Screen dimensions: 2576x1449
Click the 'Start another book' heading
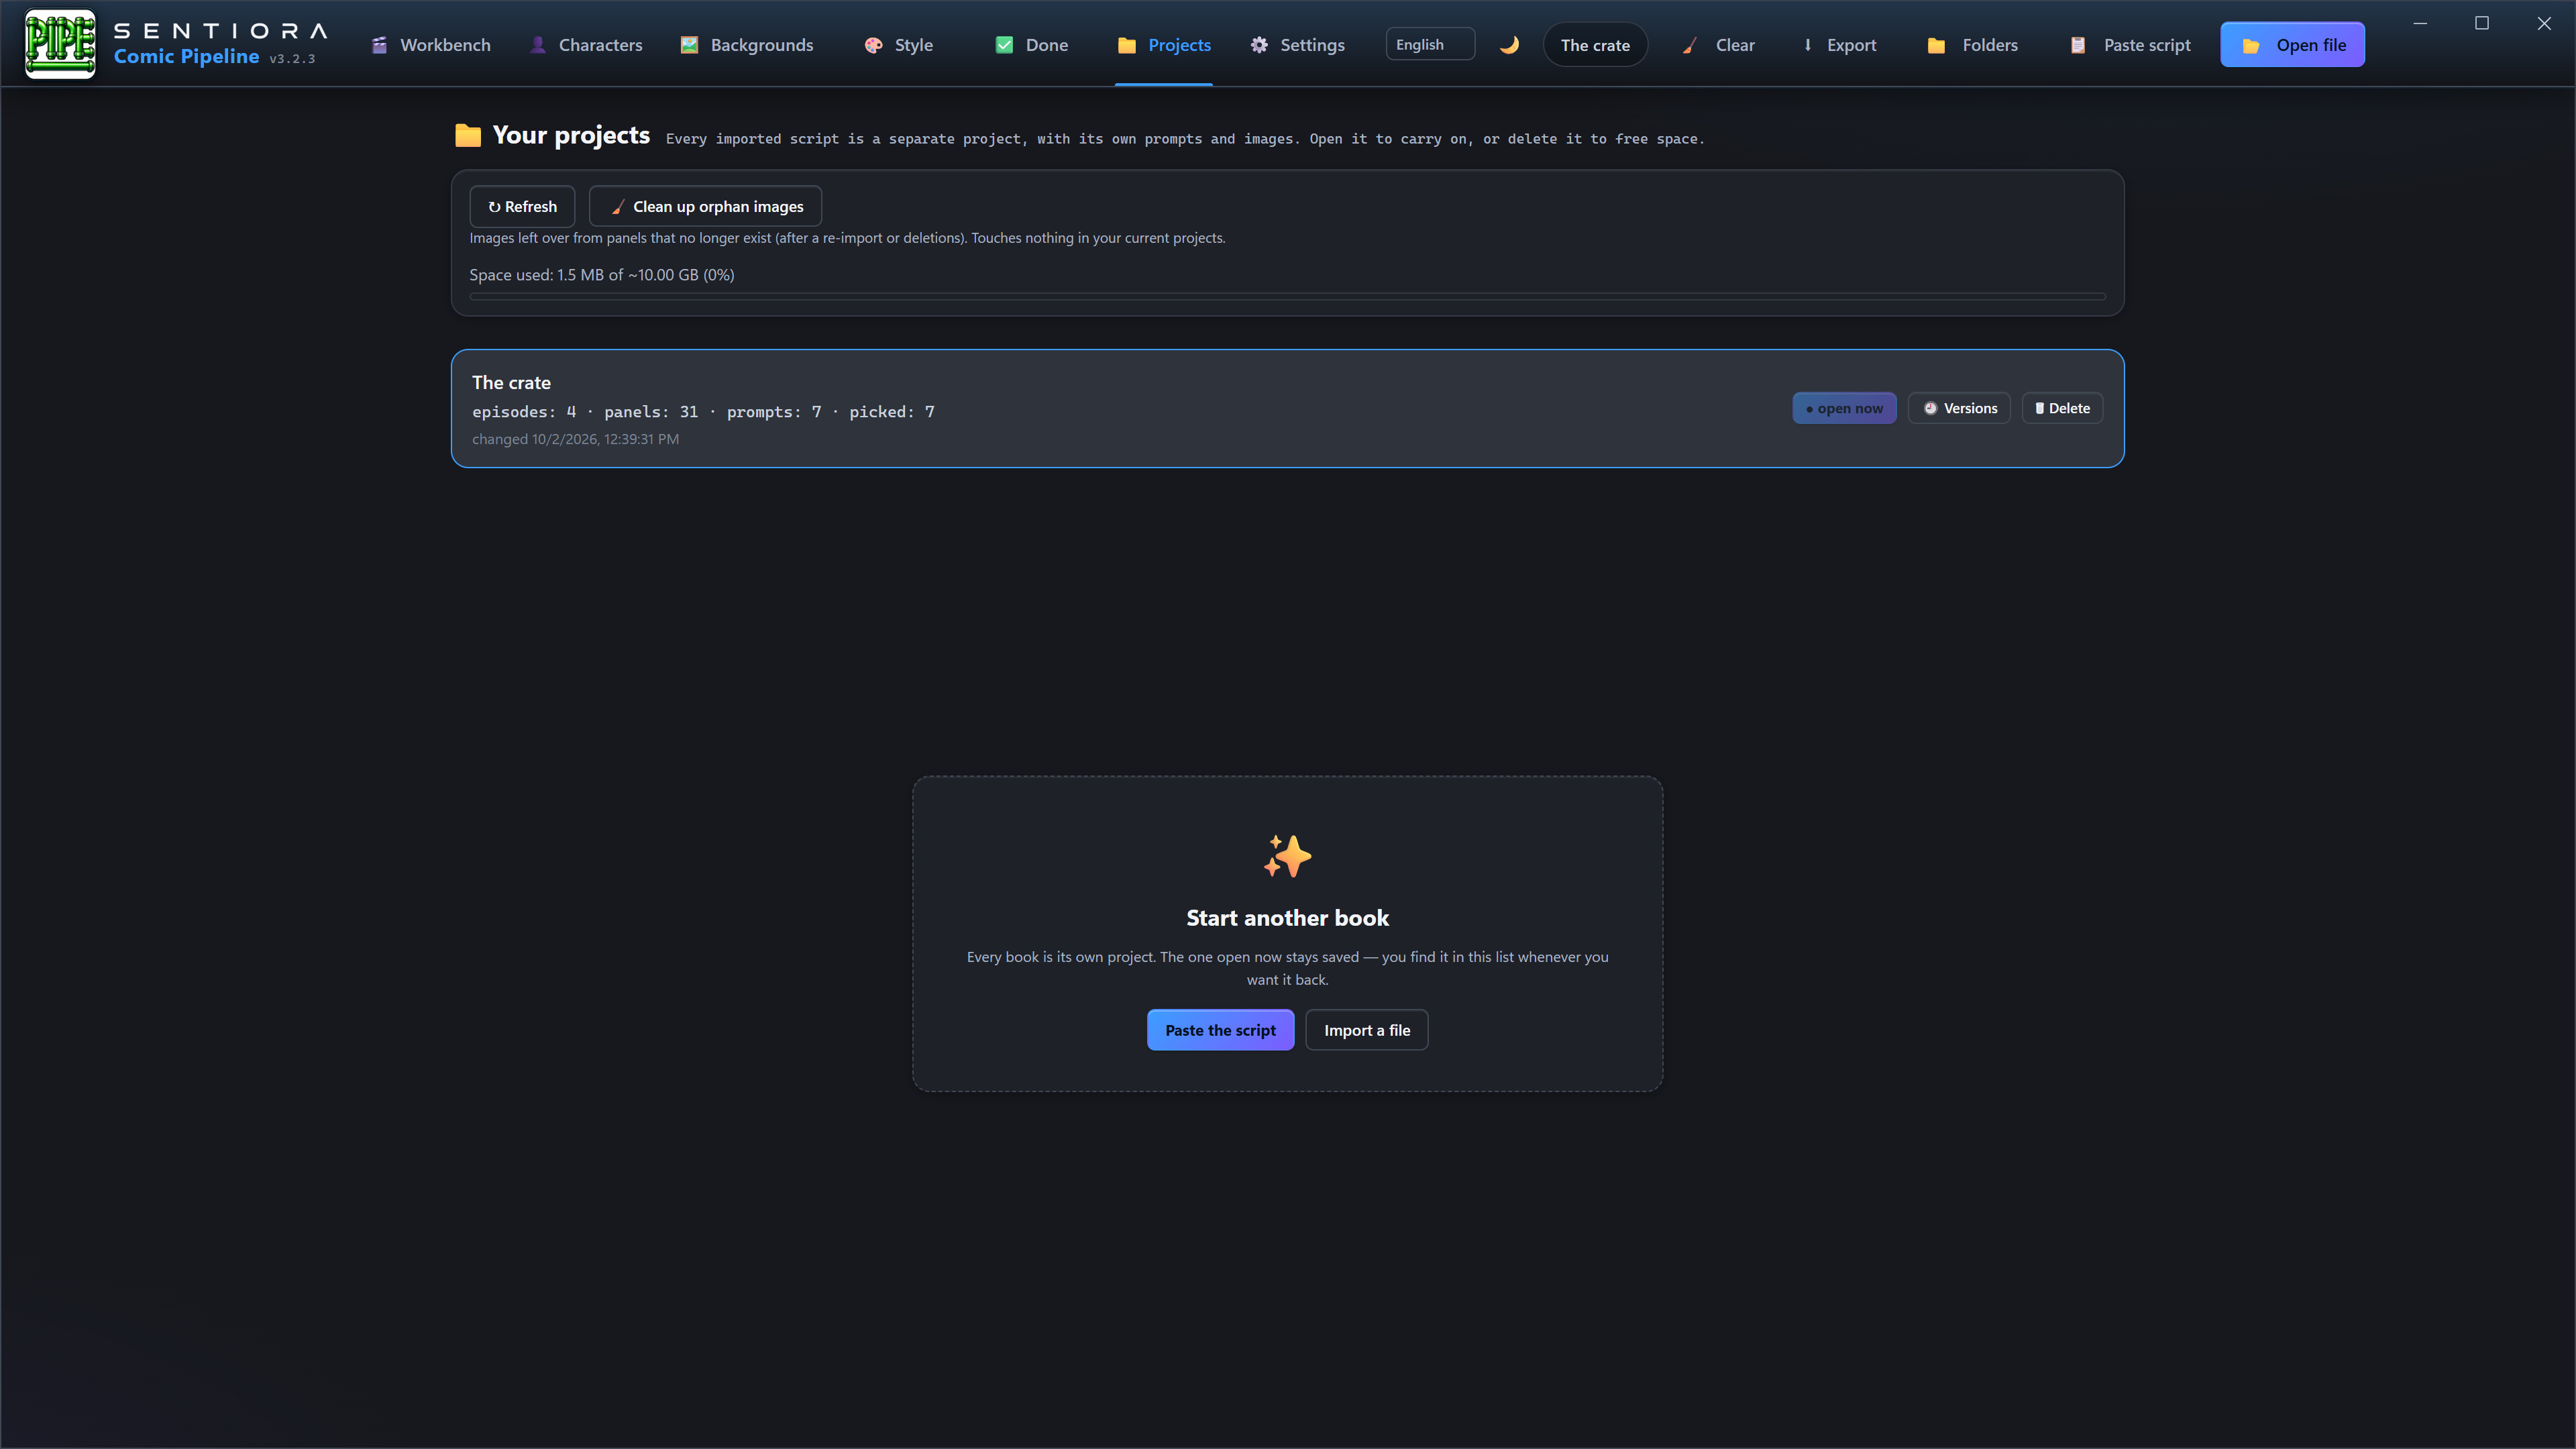pyautogui.click(x=1287, y=918)
